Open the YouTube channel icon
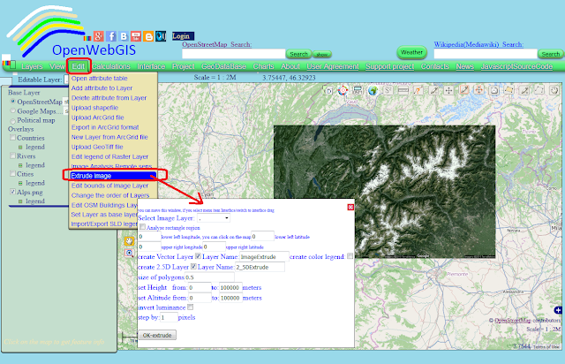Screen dimensions: 565x364 pos(136,36)
